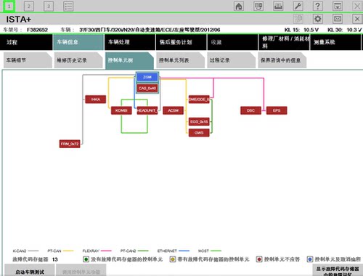Viewport: 363px width, 276px height.
Task: Open the wrench tools icon
Action: [298, 6]
